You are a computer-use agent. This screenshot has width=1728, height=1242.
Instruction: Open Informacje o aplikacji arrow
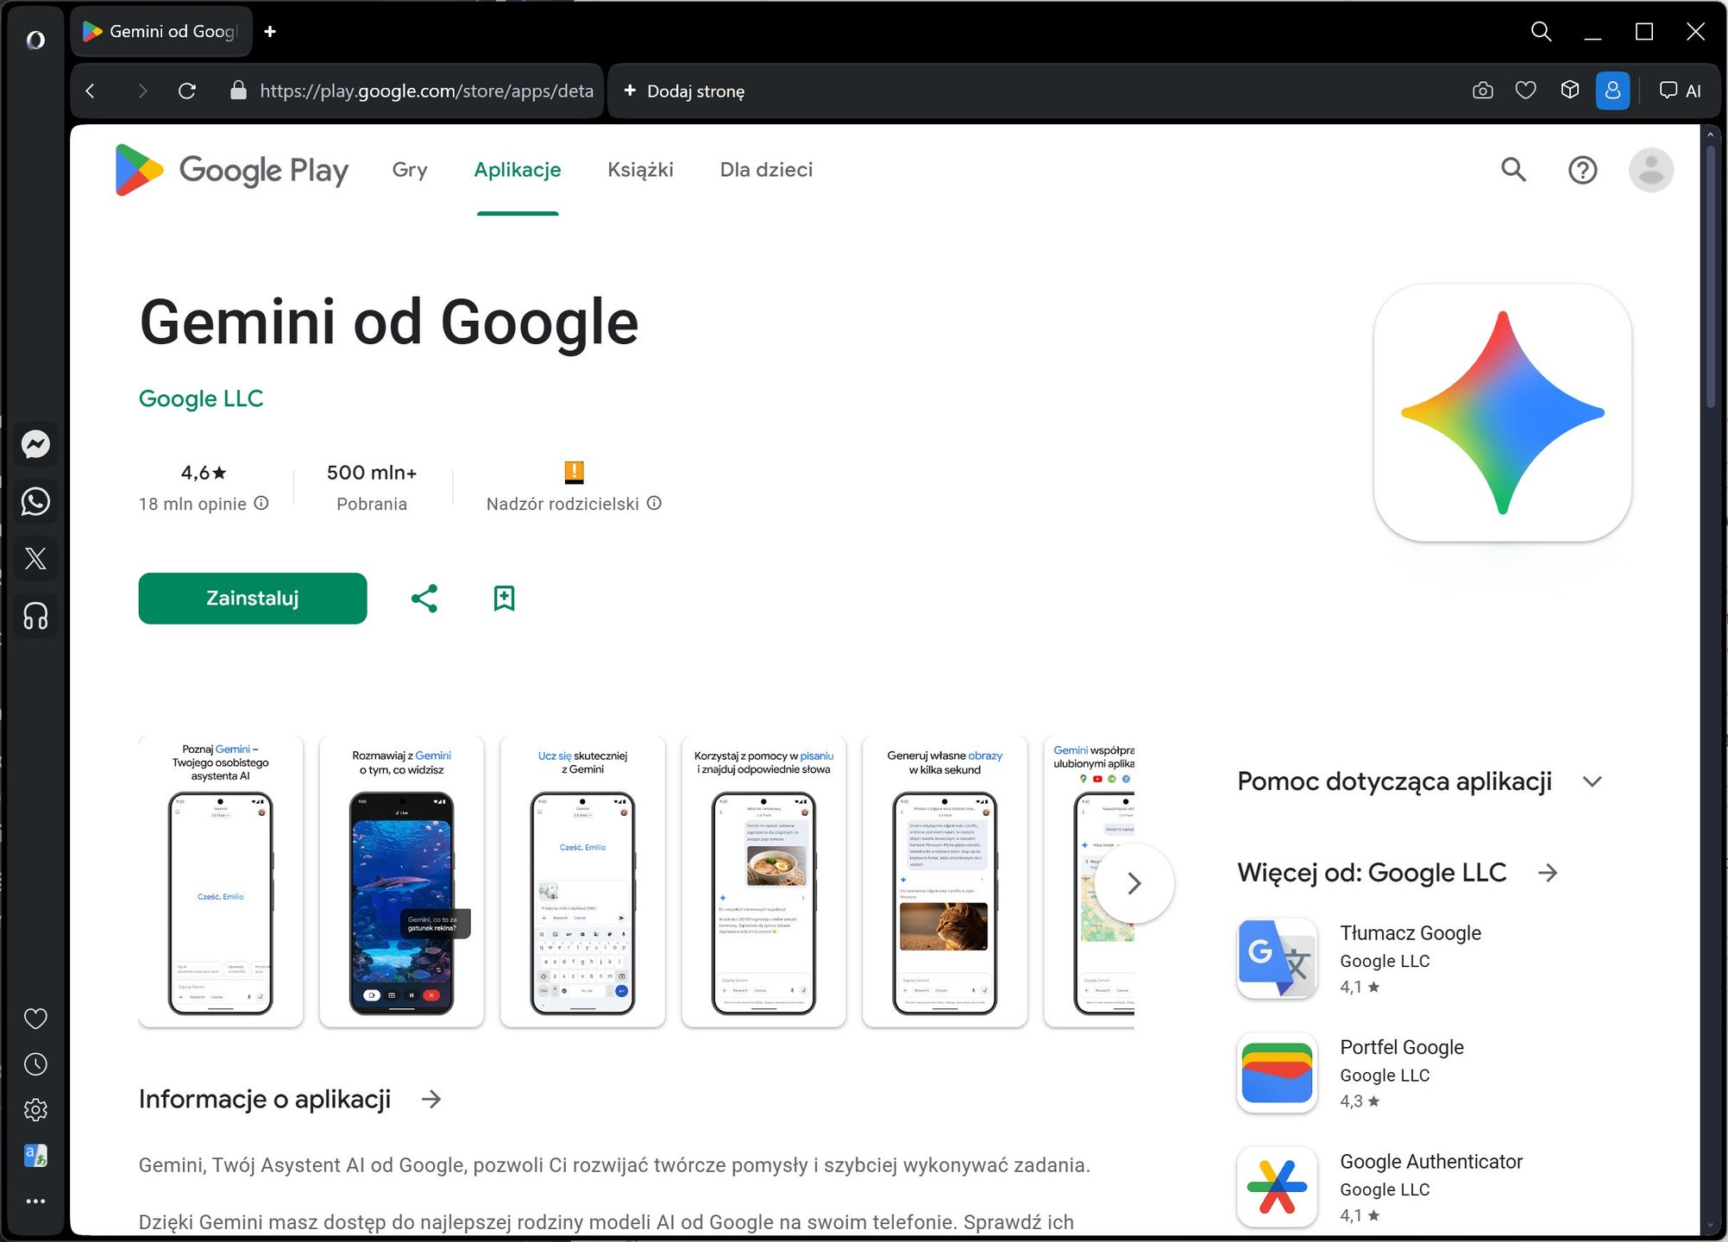[431, 1099]
